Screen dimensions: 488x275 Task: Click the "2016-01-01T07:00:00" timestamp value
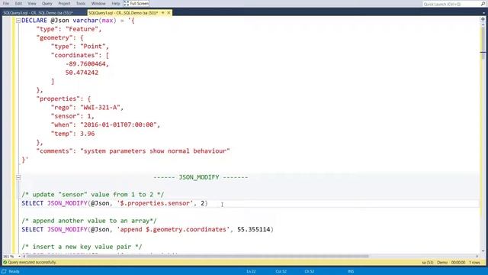tap(118, 125)
